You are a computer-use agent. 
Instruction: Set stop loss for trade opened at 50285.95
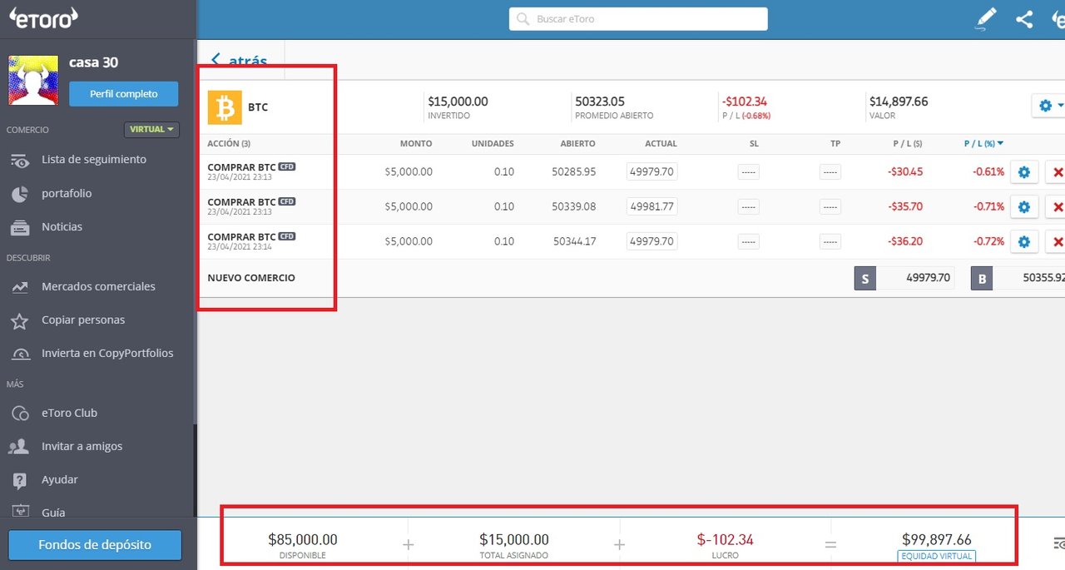[748, 172]
